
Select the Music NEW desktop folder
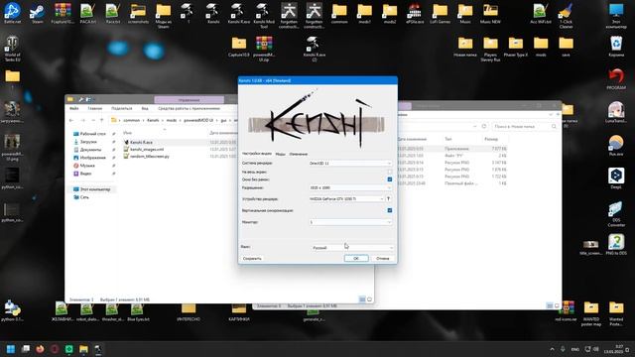point(490,13)
